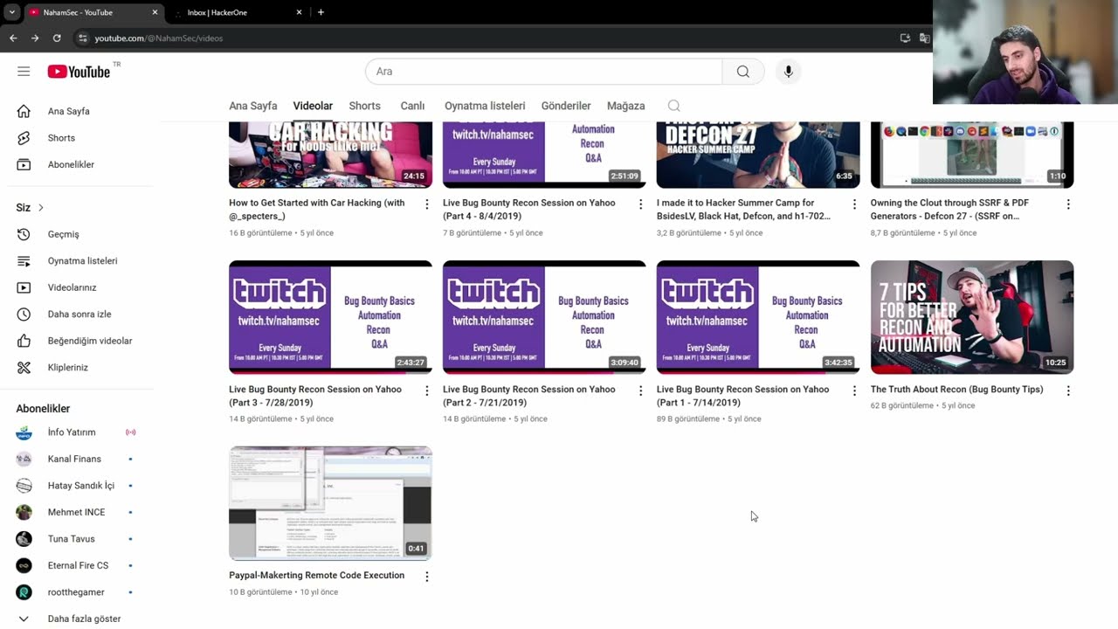Image resolution: width=1118 pixels, height=629 pixels.
Task: Open the Oynatma listeleri channel tab
Action: click(x=485, y=106)
